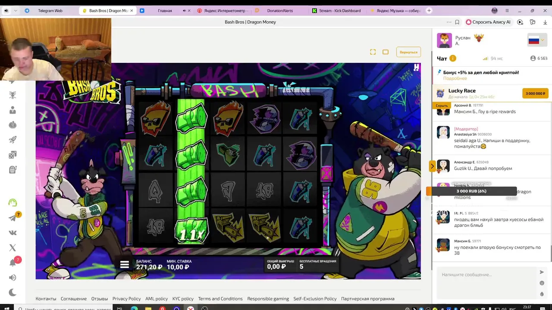Open the Отзывы footer link
Image resolution: width=552 pixels, height=310 pixels.
click(100, 299)
